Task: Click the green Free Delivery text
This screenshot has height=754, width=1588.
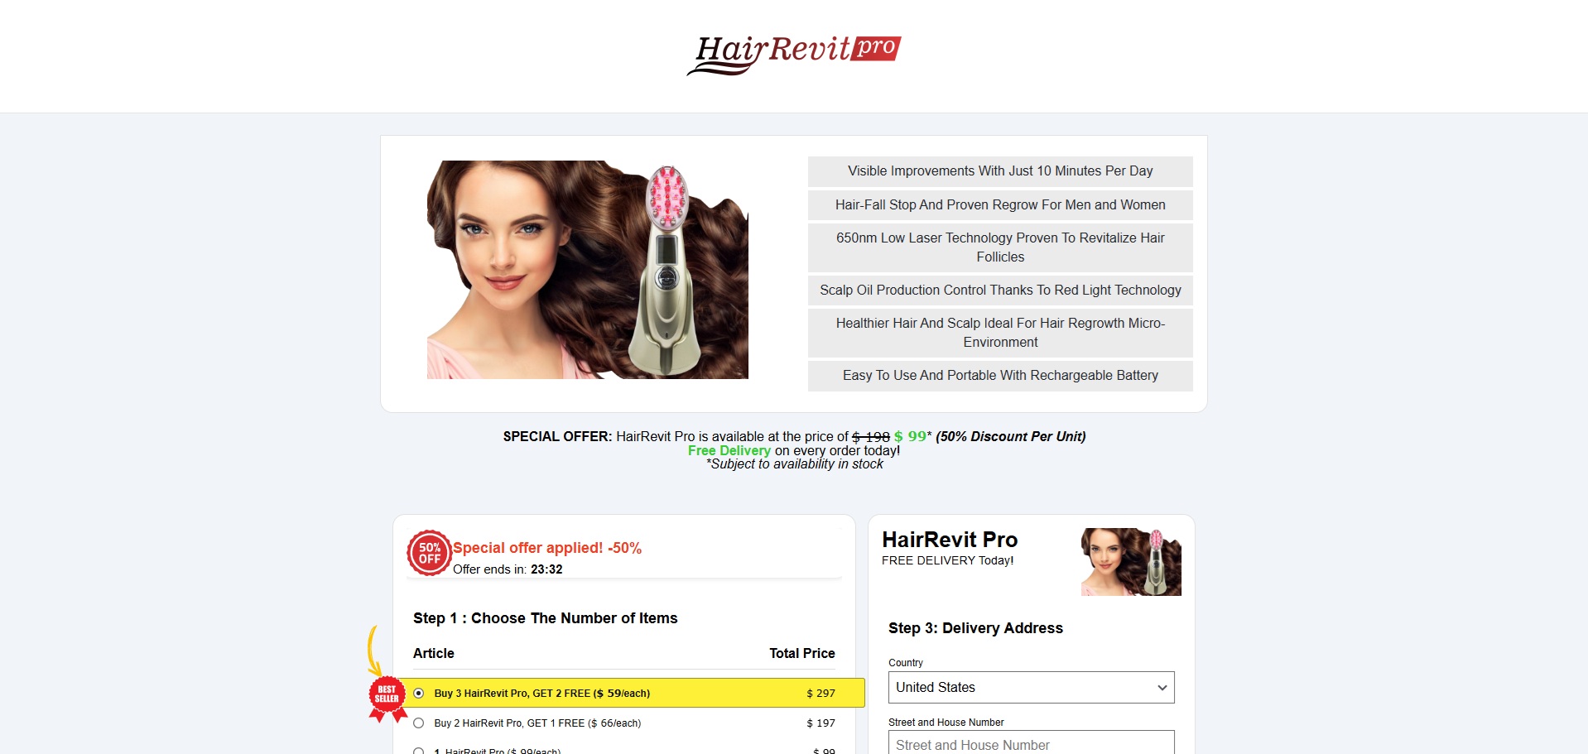Action: [729, 451]
